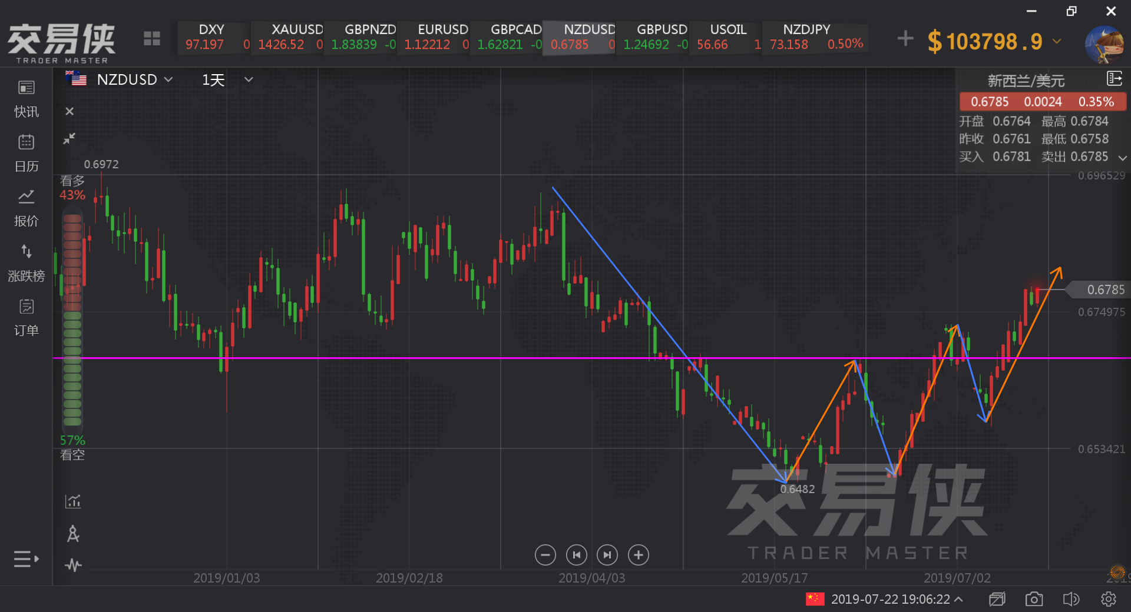
Task: Zoom in chart with the plus button
Action: [639, 555]
